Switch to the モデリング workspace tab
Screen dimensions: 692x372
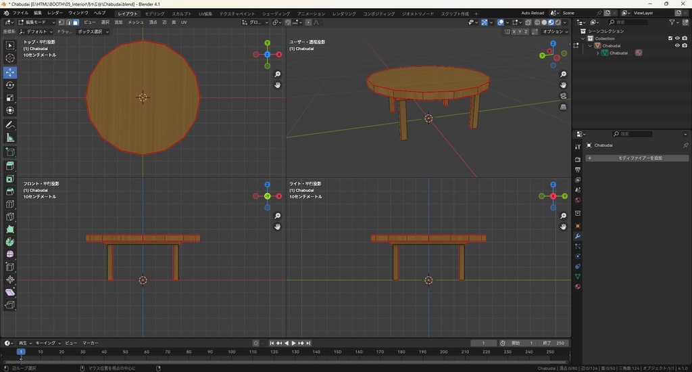(155, 14)
